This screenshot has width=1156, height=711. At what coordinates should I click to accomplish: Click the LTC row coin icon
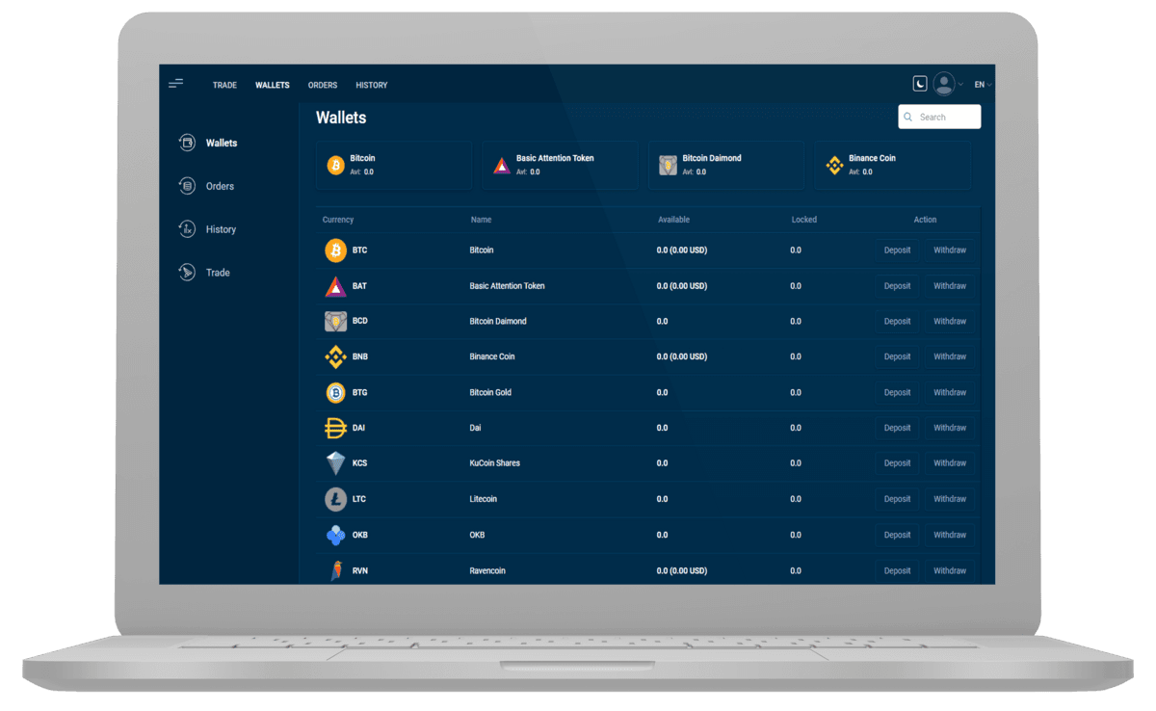coord(335,499)
